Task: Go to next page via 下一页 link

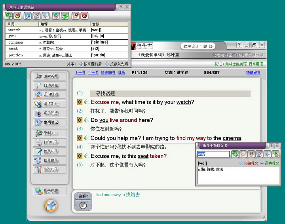Action: pos(93,73)
